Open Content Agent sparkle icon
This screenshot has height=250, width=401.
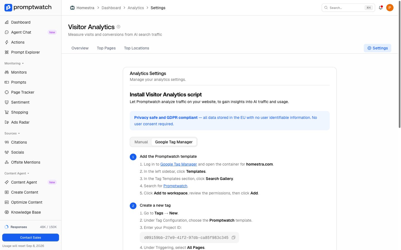pyautogui.click(x=7, y=182)
